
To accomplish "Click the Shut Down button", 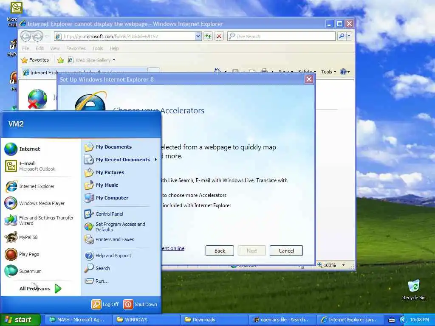I will [x=140, y=304].
